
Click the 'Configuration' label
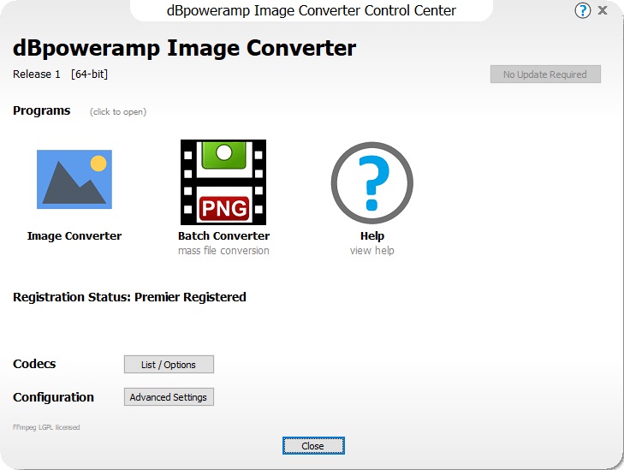click(x=53, y=397)
